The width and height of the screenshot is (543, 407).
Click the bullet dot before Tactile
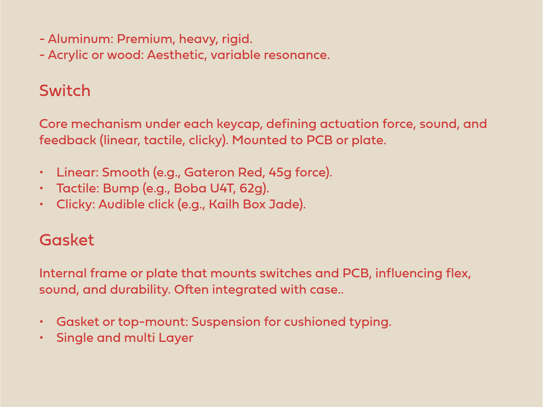click(41, 188)
